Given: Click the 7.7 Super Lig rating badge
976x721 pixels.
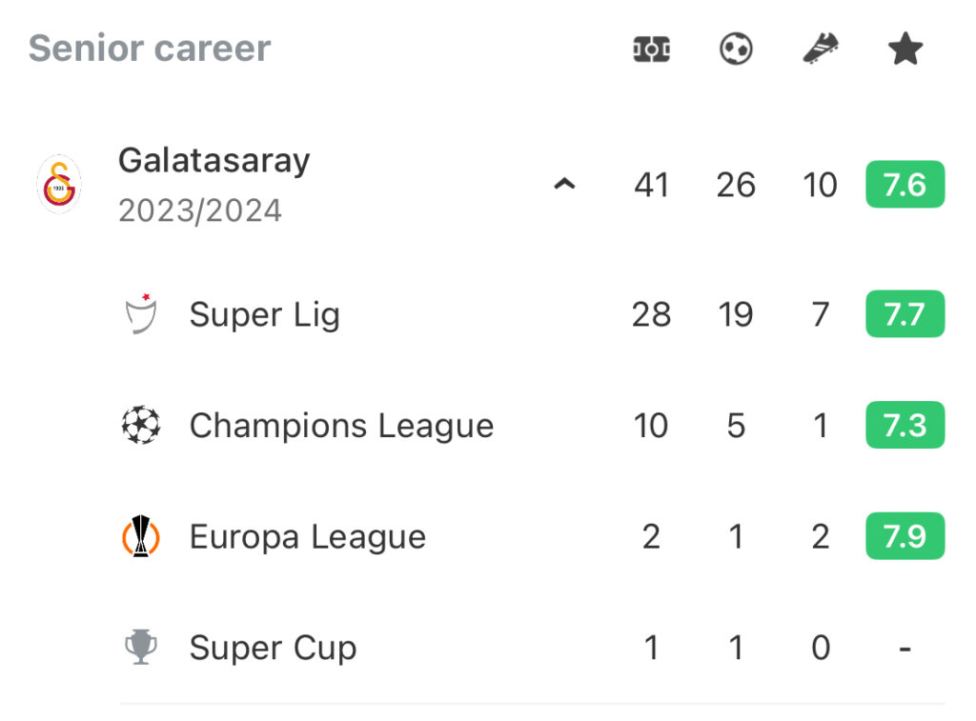Looking at the screenshot, I should tap(905, 314).
